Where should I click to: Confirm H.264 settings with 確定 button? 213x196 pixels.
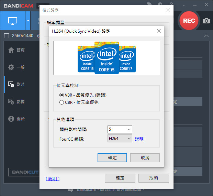(x=112, y=158)
